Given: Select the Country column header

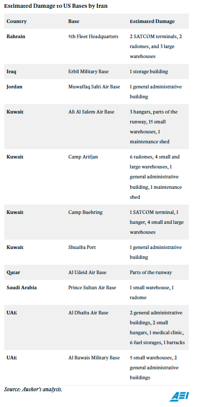Looking at the screenshot, I should (17, 21).
